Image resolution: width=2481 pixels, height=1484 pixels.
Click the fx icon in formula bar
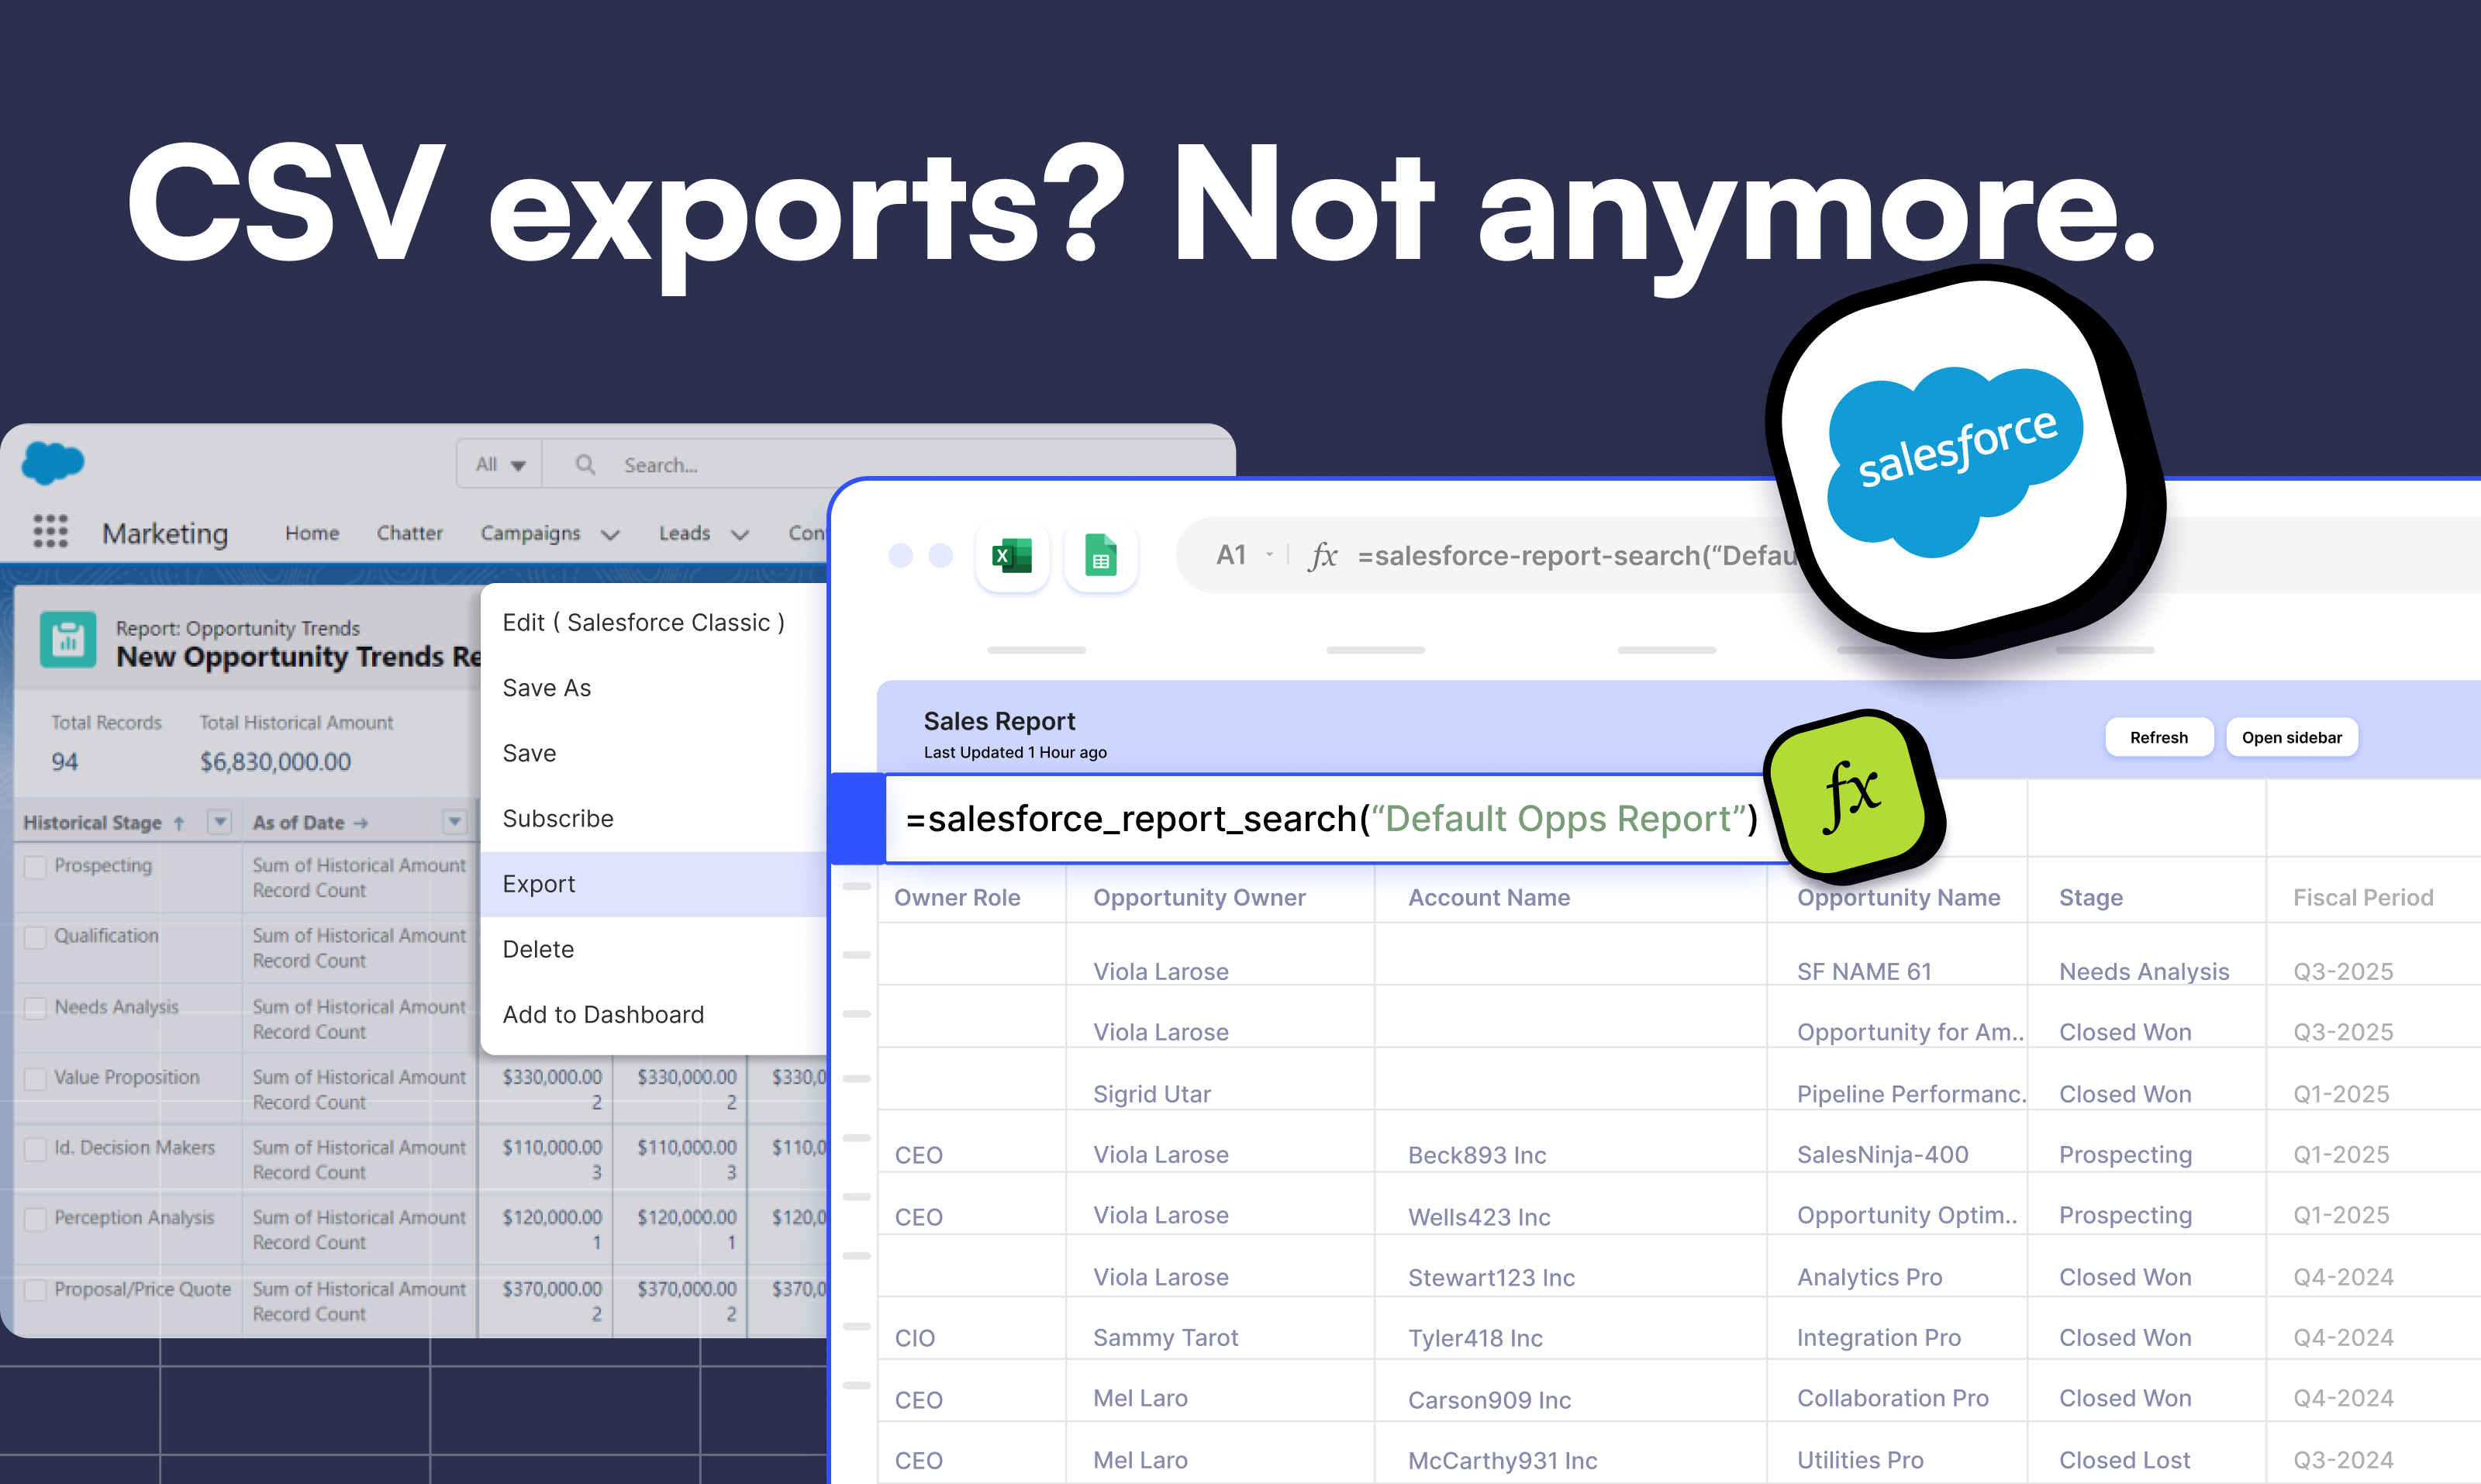[x=1322, y=556]
